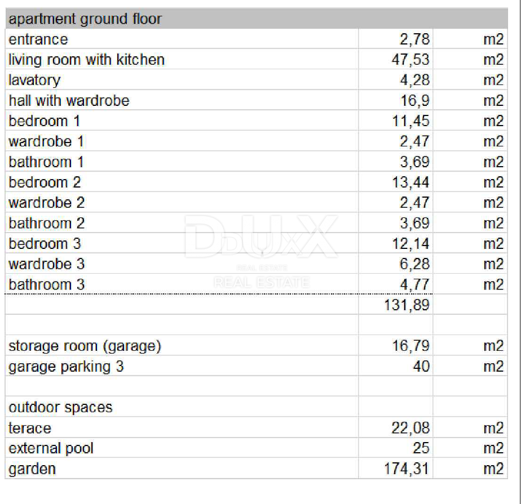This screenshot has width=525, height=504.
Task: Select the 'entrance' label cell
Action: click(x=38, y=39)
